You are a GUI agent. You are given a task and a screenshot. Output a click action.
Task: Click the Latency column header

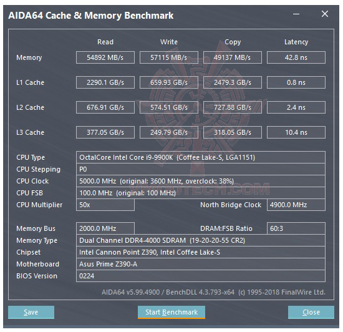click(x=296, y=42)
